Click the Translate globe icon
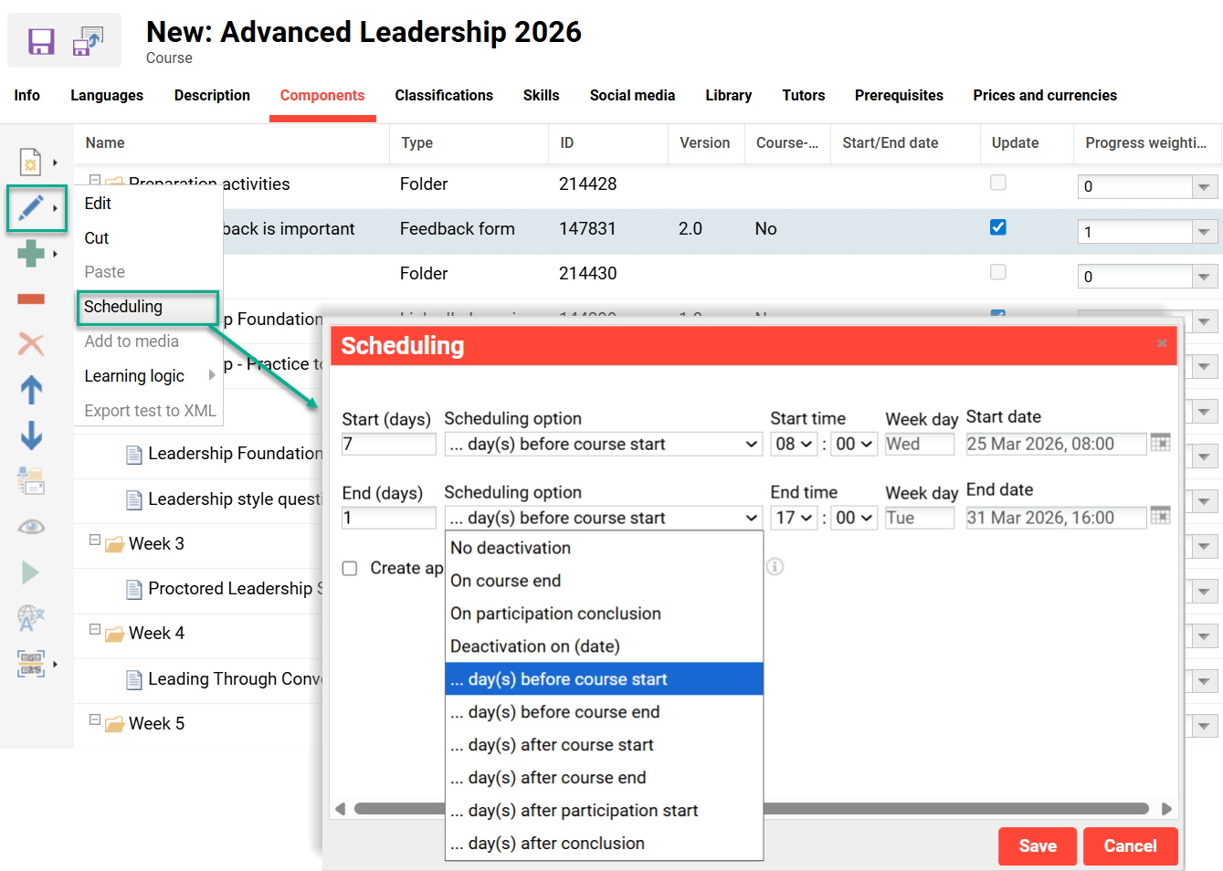 (30, 619)
